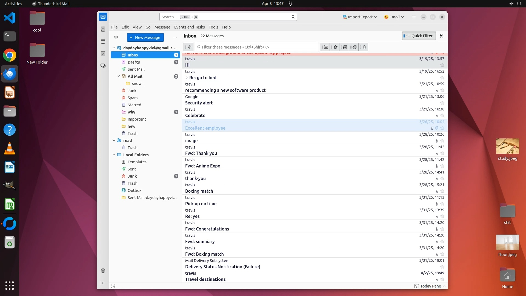Screen dimensions: 526x296
Task: Toggle the Starred messages quick filter
Action: click(335, 47)
